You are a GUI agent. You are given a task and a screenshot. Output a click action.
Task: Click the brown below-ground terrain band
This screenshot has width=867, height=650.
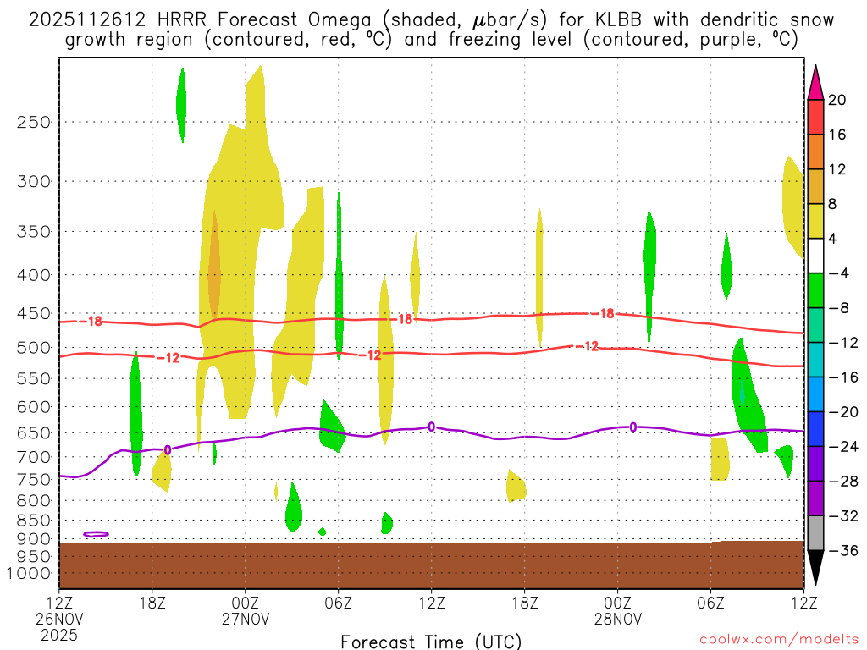431,565
